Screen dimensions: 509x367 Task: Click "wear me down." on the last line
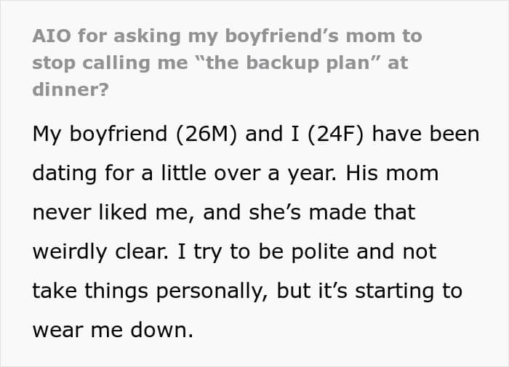click(113, 330)
